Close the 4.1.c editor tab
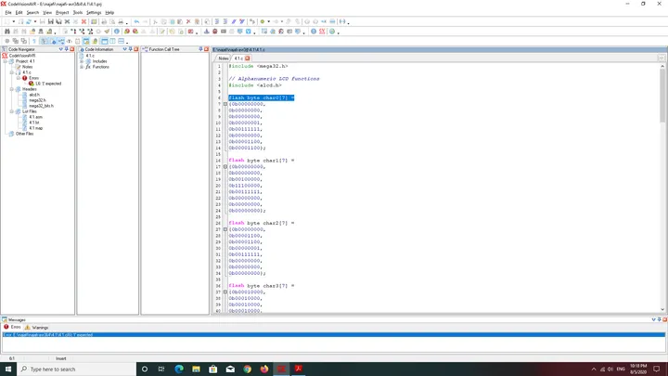 point(247,58)
